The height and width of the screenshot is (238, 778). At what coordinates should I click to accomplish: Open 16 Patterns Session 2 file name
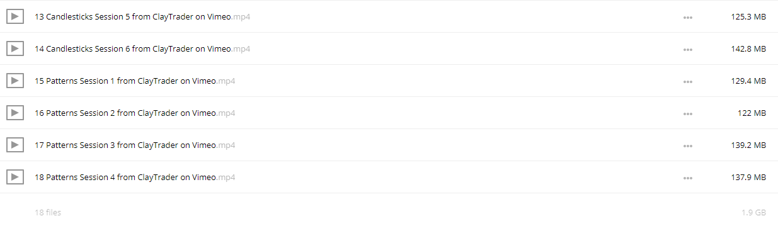[135, 113]
